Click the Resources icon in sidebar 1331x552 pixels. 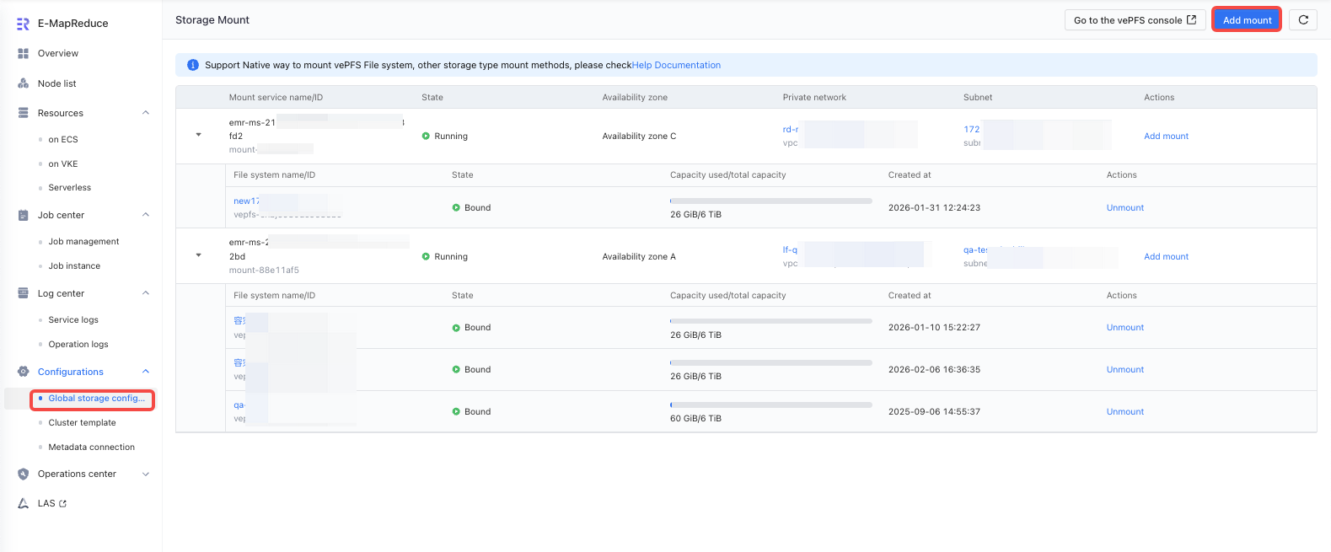point(24,113)
